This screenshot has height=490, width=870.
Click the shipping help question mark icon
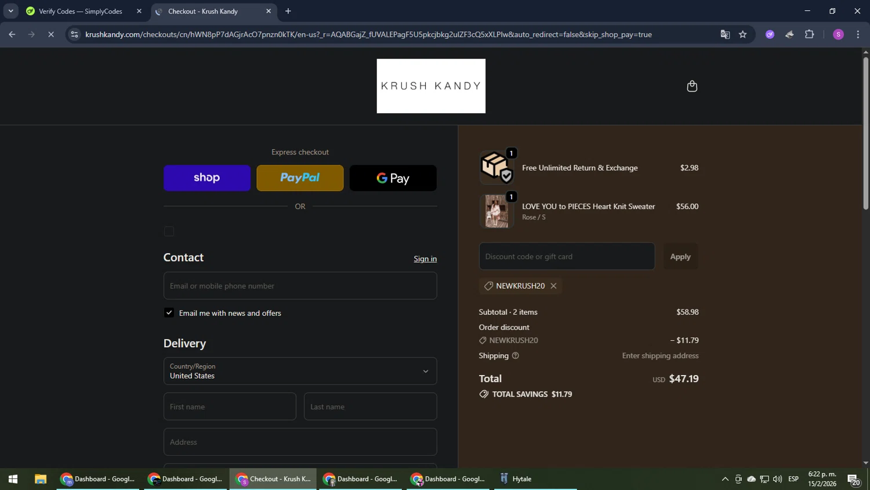point(515,355)
